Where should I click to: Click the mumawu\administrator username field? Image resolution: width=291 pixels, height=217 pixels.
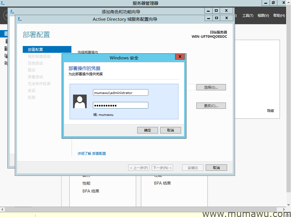[x=120, y=93]
